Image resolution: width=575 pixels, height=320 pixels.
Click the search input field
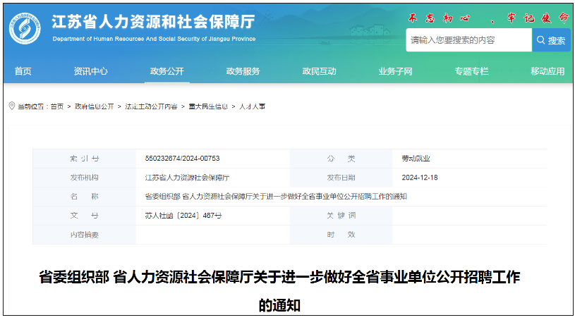coord(468,40)
